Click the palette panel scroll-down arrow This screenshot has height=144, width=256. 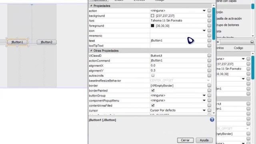click(x=253, y=36)
